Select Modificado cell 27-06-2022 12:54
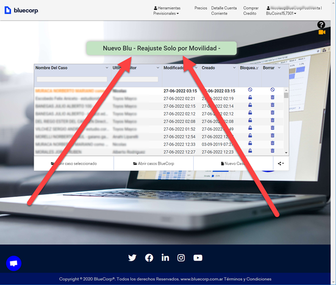 [x=179, y=137]
